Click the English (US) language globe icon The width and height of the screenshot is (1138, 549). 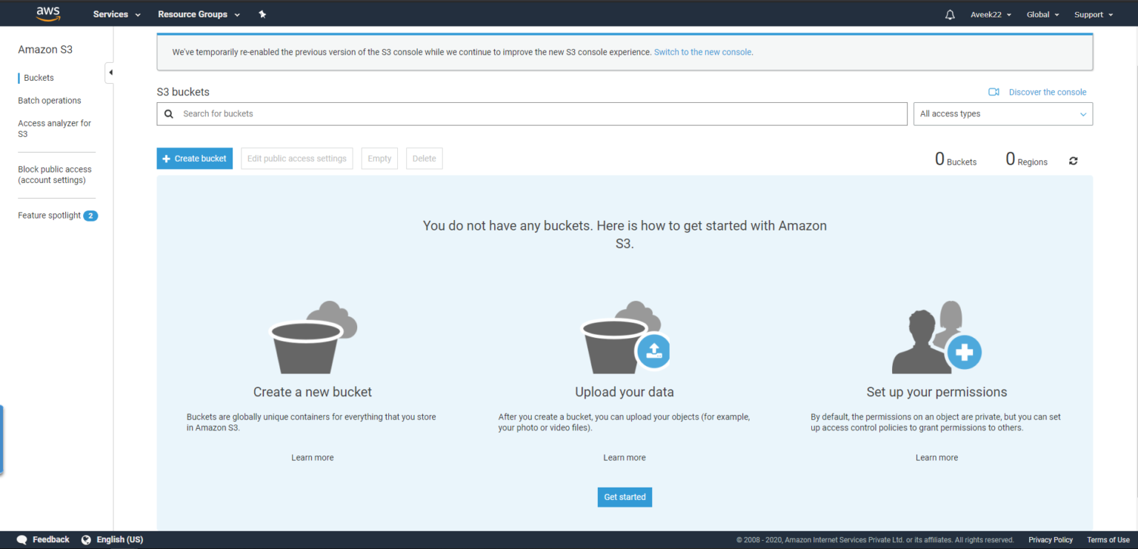pos(87,539)
